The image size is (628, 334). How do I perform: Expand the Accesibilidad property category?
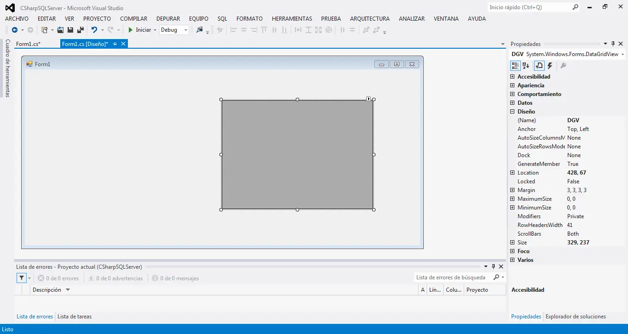coord(513,77)
